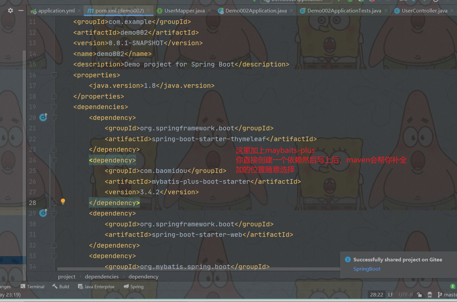The height and width of the screenshot is (302, 457).
Task: Close the application.yml tab
Action: click(x=79, y=11)
